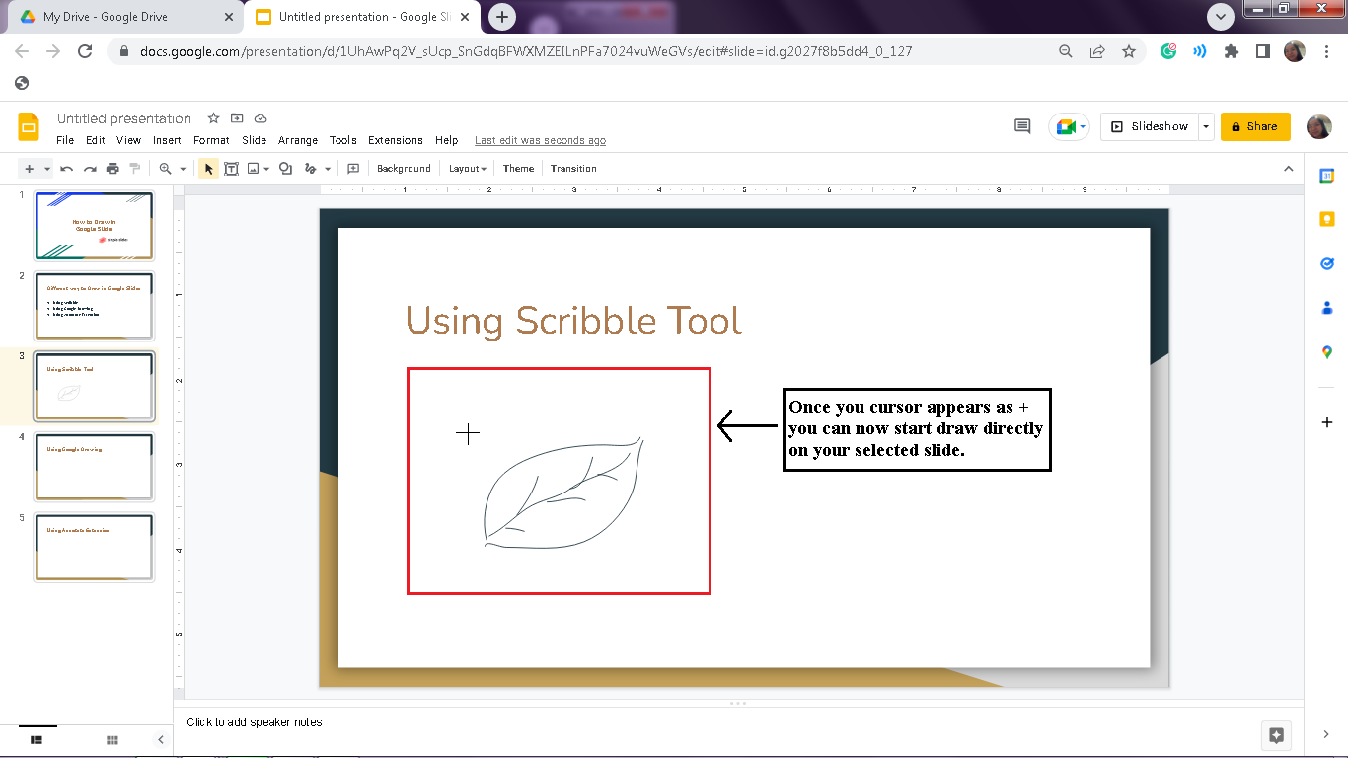This screenshot has height=758, width=1348.
Task: Click the cloud document status icon
Action: tap(261, 118)
